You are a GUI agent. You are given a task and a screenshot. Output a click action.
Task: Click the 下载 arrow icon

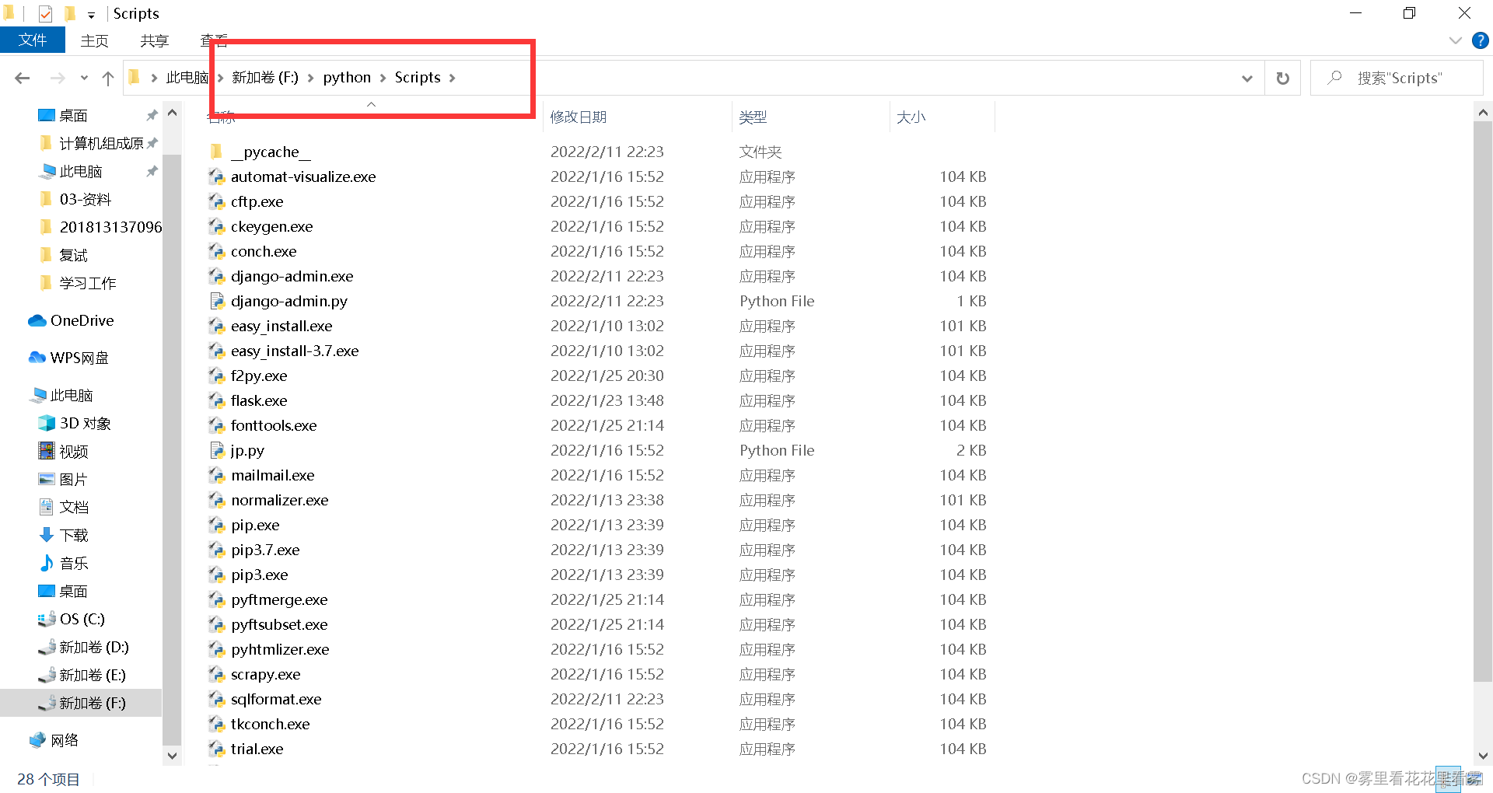tap(47, 535)
